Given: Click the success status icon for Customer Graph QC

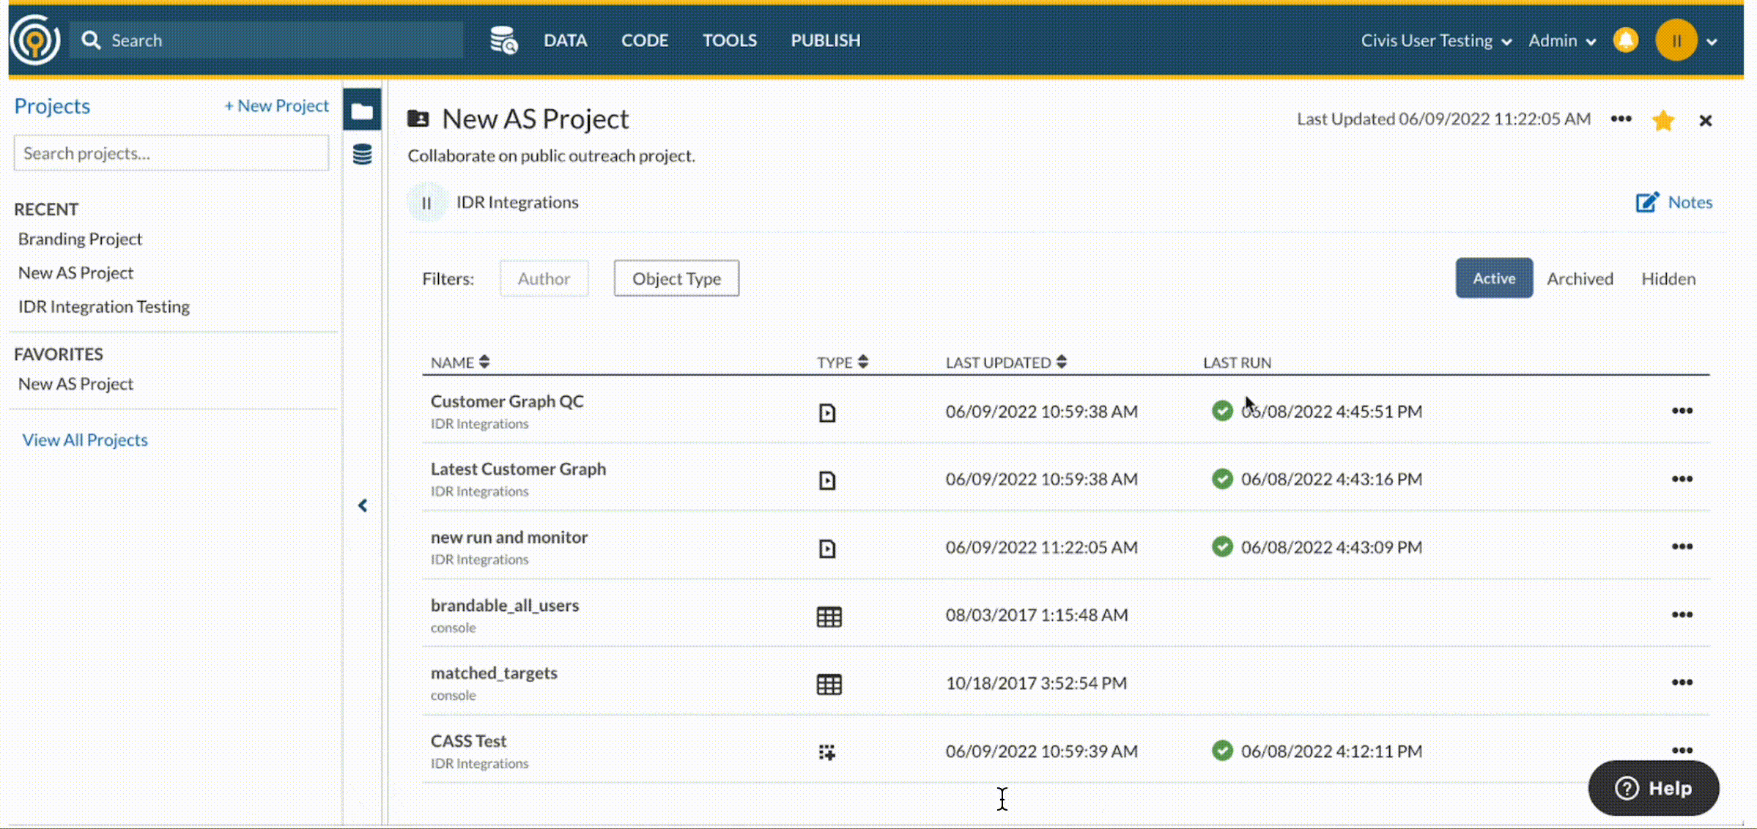Looking at the screenshot, I should pyautogui.click(x=1222, y=411).
